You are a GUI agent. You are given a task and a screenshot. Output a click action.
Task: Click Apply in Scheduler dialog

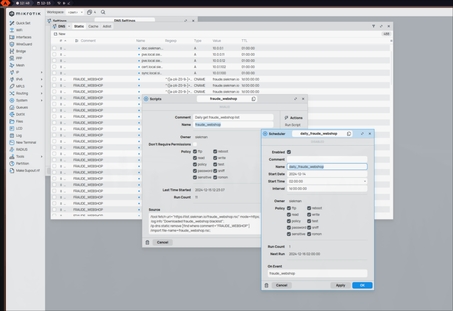(x=340, y=285)
